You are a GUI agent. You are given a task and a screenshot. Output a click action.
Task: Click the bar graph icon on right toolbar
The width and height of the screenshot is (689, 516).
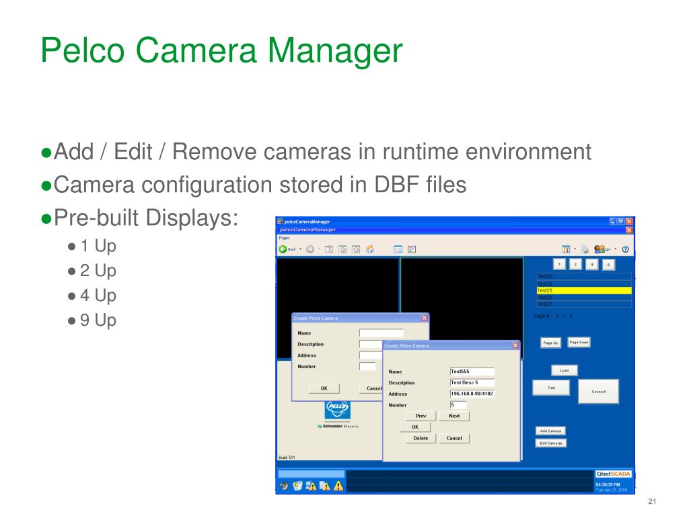click(566, 249)
